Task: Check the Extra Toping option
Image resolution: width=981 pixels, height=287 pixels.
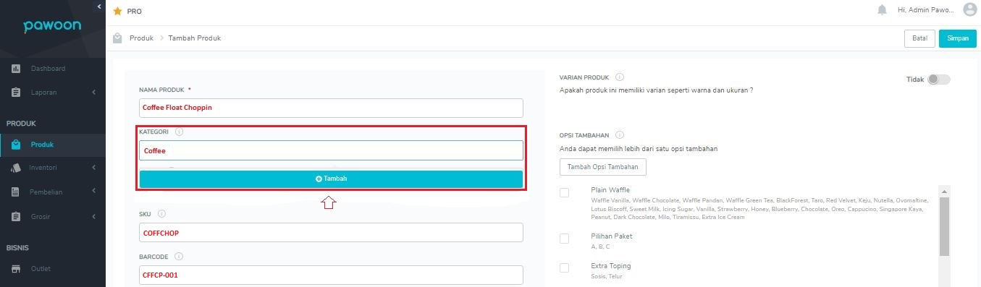Action: 565,267
